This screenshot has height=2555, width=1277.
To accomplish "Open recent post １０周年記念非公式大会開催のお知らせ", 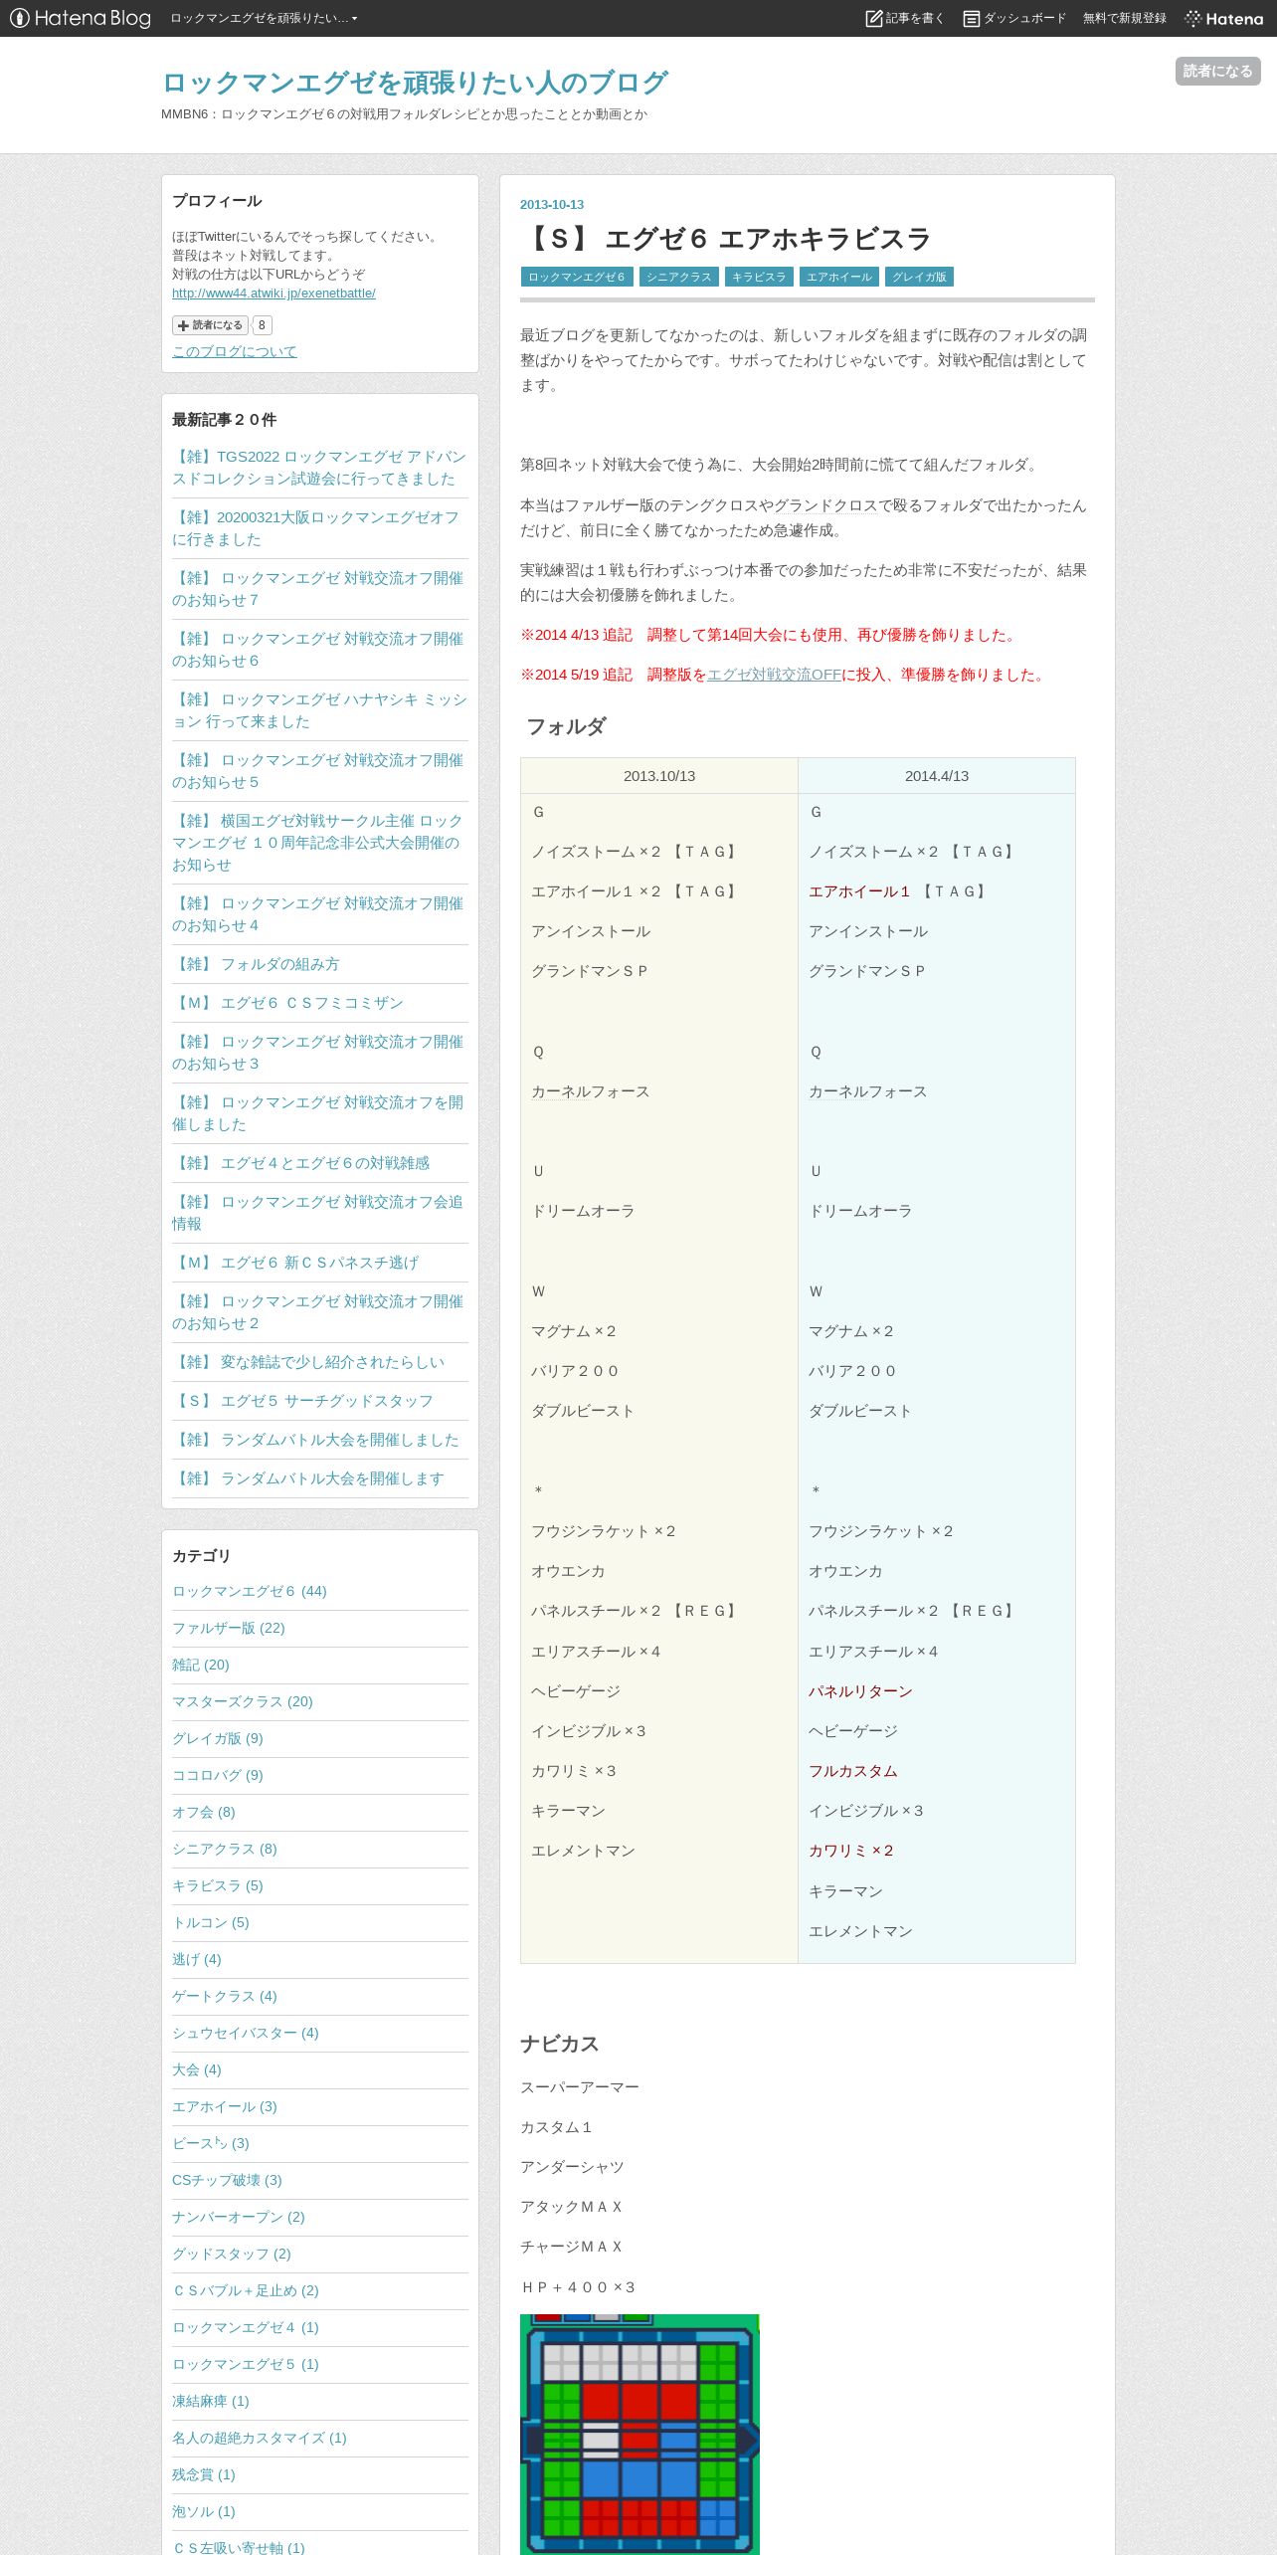I will tap(318, 843).
